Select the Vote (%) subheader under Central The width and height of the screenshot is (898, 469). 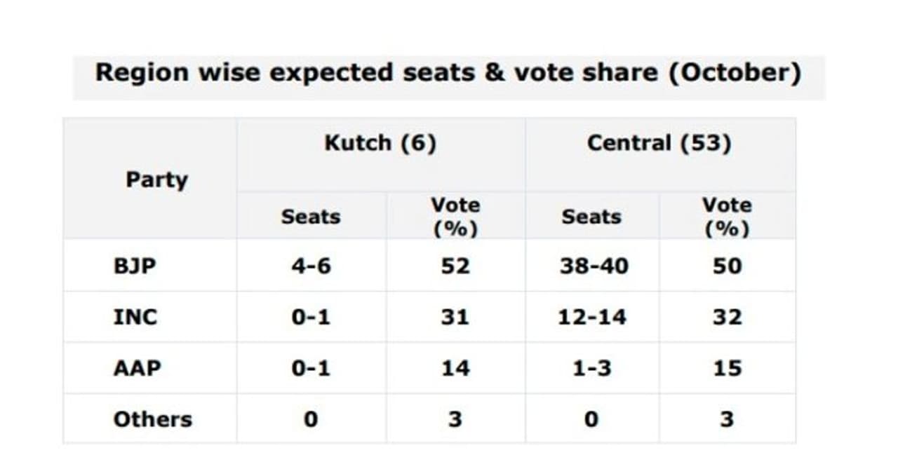coord(727,217)
